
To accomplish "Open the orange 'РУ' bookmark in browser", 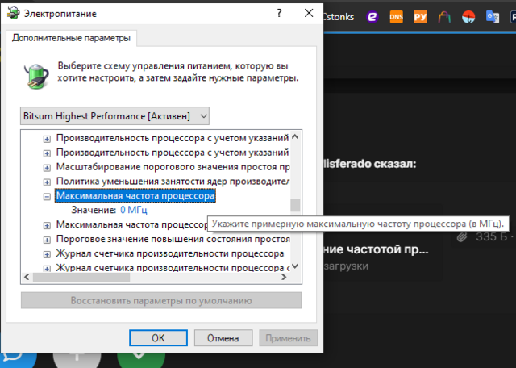I will pos(420,17).
